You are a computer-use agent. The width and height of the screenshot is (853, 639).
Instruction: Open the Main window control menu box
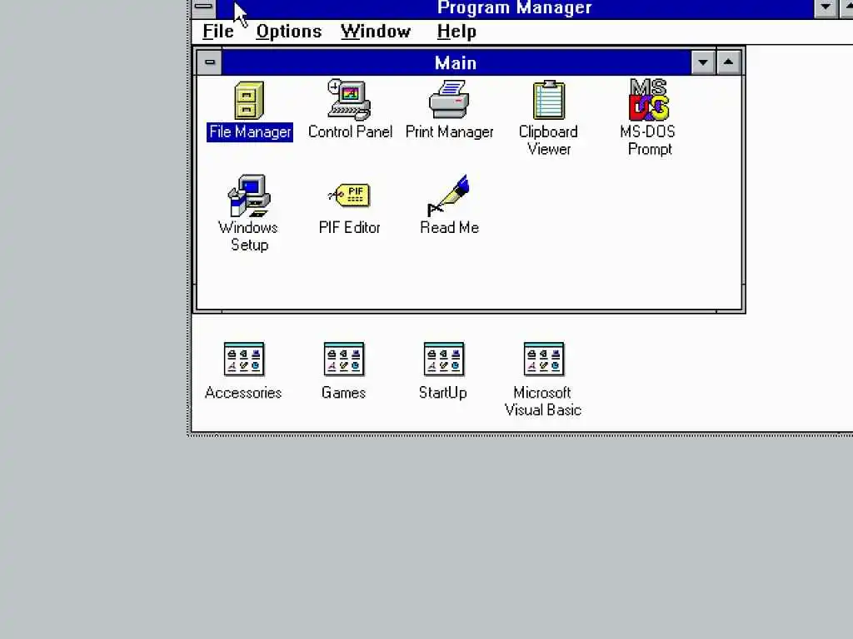point(209,62)
